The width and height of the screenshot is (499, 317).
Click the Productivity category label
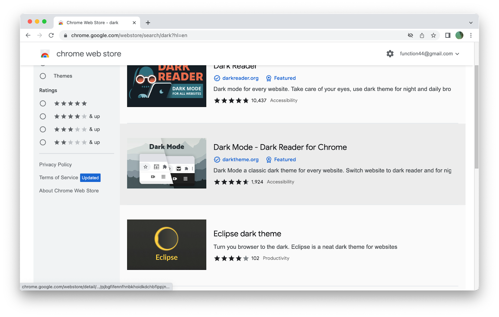(x=276, y=258)
